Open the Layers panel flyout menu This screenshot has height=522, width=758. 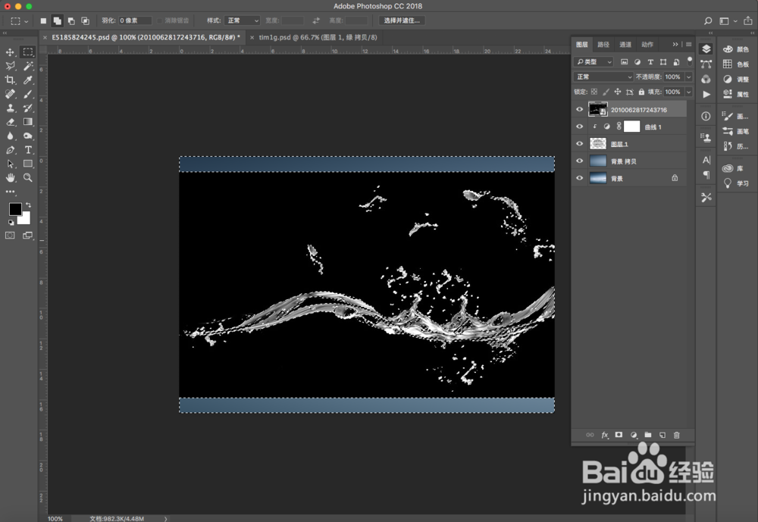688,45
